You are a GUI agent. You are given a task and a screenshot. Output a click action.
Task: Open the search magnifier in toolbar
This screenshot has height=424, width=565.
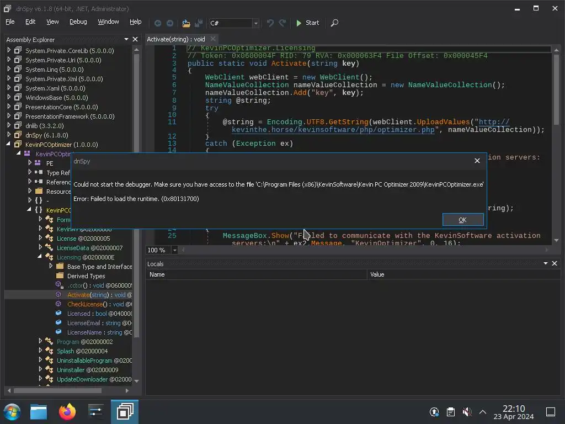334,23
